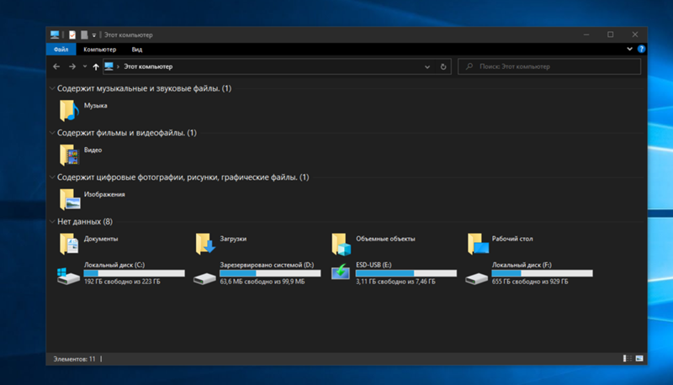Click the Forward navigation arrow
Image resolution: width=673 pixels, height=385 pixels.
(x=72, y=66)
